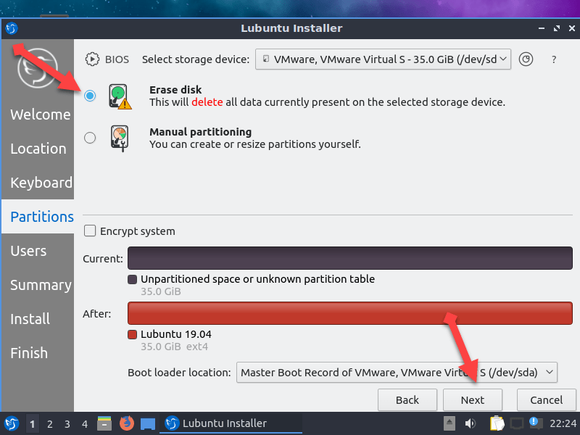
Task: Switch to workspace 2 in the pager
Action: [x=49, y=423]
